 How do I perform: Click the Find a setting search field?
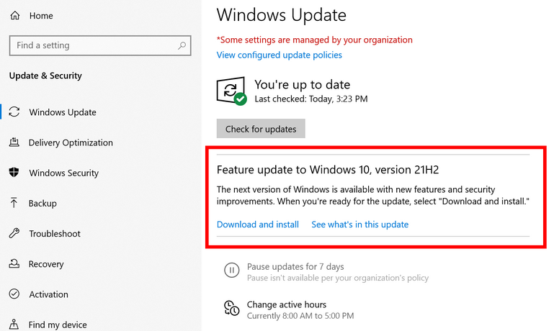click(100, 45)
